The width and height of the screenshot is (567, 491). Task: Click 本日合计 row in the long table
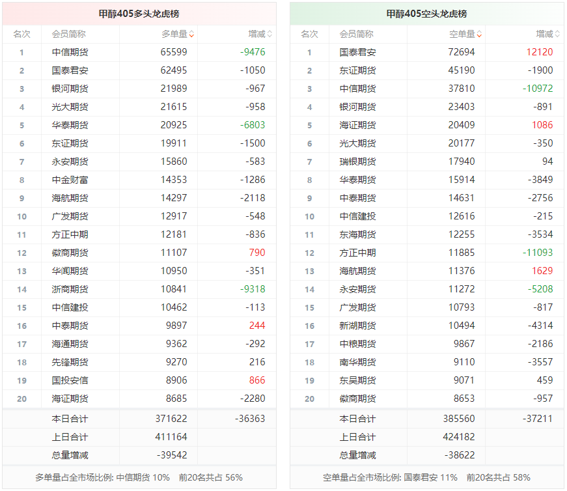click(70, 419)
